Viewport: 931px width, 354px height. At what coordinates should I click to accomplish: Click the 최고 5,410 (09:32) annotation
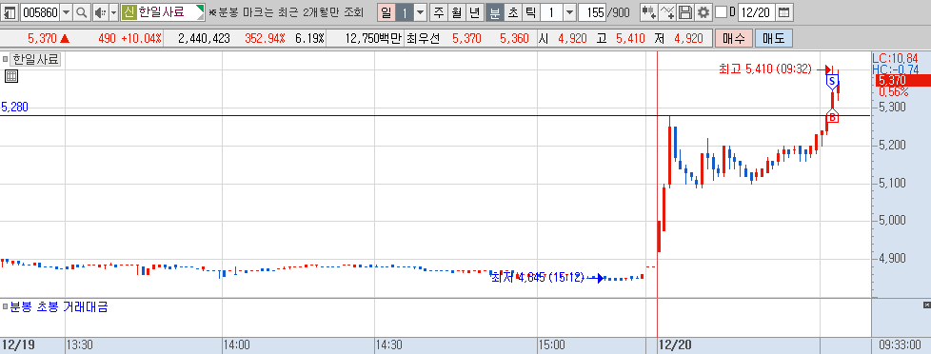tap(764, 69)
